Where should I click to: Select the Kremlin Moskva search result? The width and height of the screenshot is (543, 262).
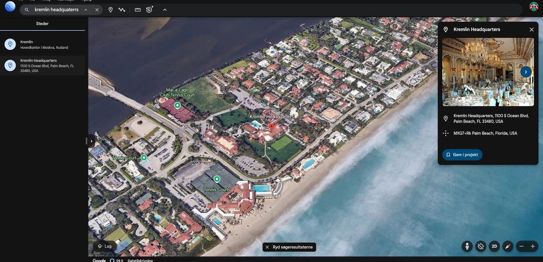point(42,44)
